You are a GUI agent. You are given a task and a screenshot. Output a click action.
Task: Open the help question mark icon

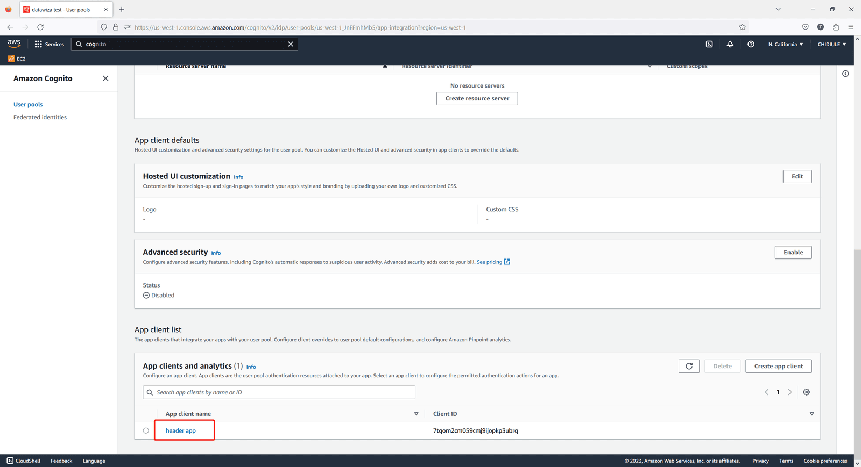(751, 44)
